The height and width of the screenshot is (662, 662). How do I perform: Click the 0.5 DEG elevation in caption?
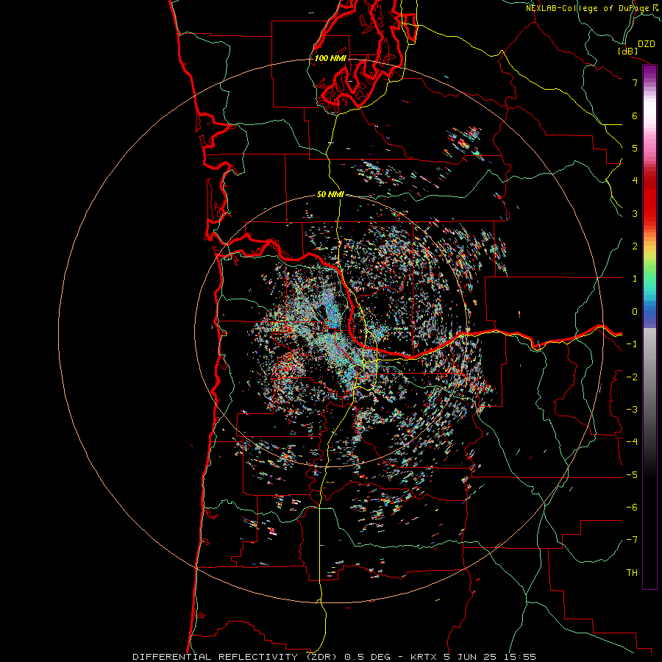click(367, 657)
